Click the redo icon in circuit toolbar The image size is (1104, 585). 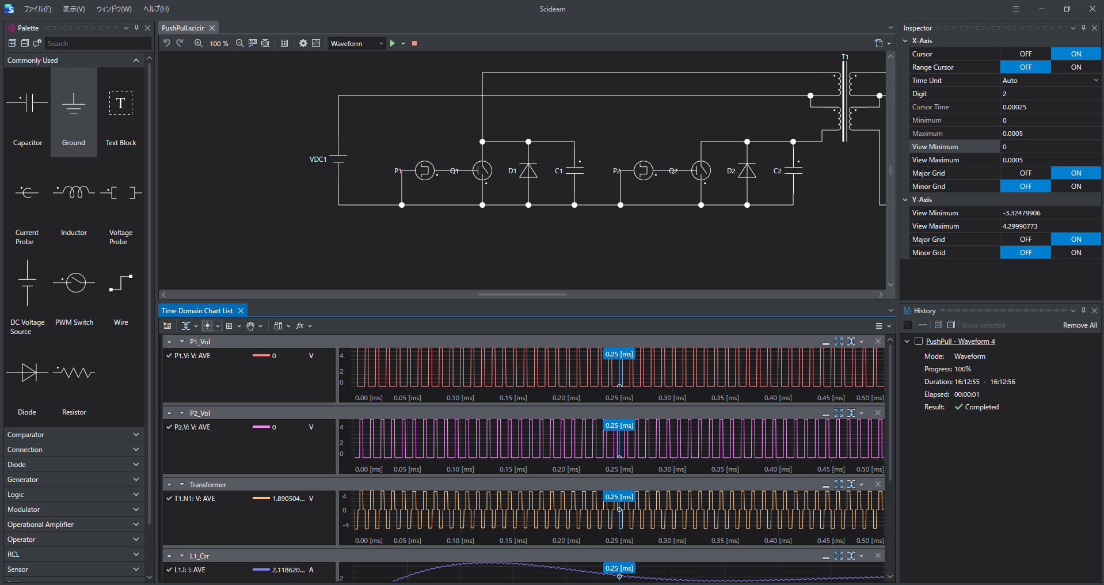click(x=180, y=43)
